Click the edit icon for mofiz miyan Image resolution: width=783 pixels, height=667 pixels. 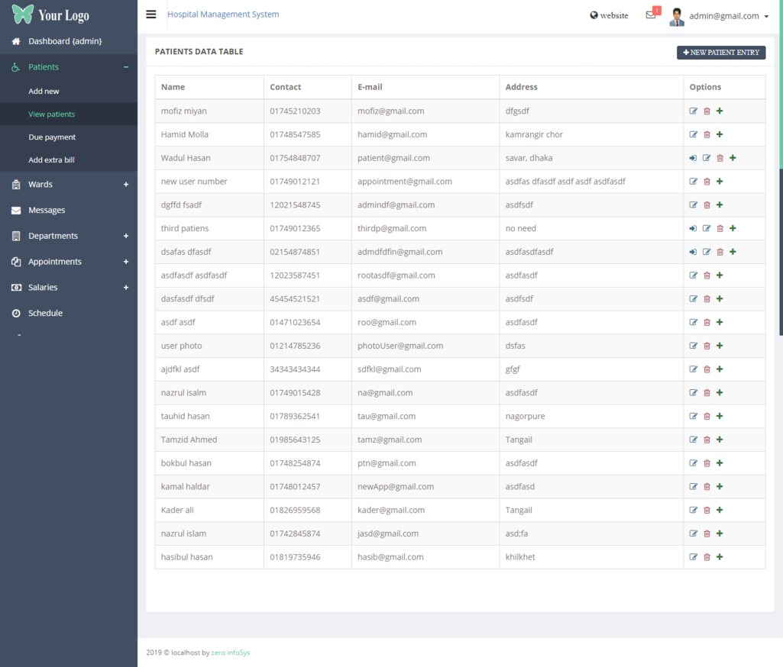(694, 111)
